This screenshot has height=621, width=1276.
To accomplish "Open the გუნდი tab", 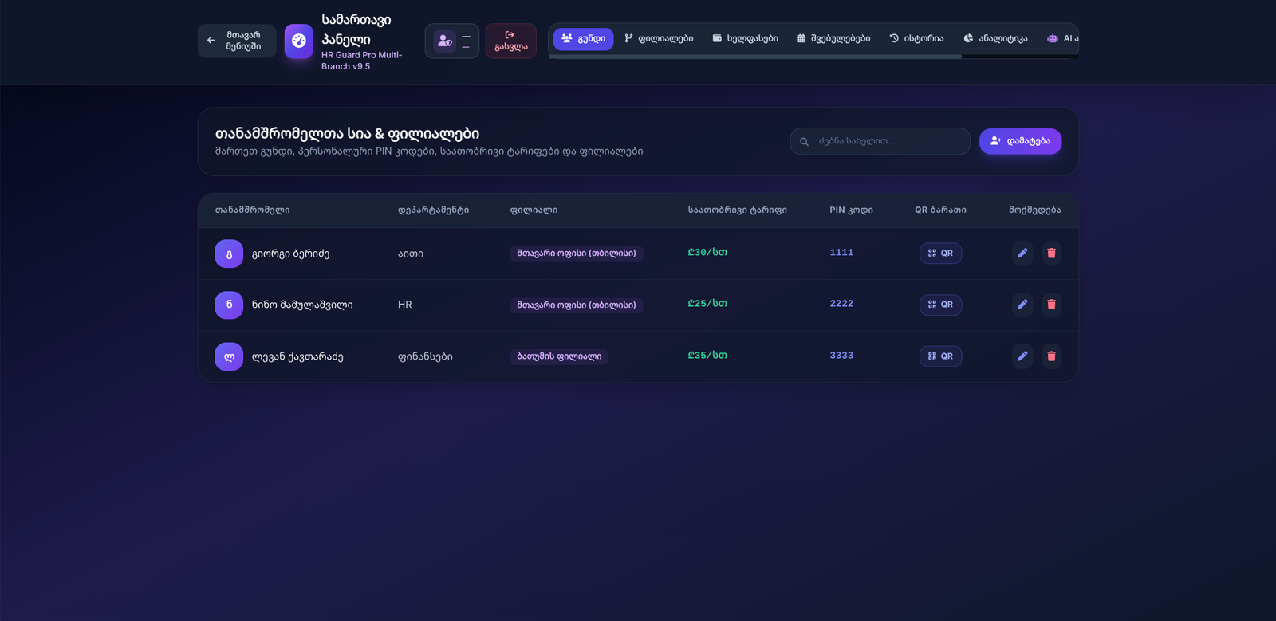I will (584, 39).
